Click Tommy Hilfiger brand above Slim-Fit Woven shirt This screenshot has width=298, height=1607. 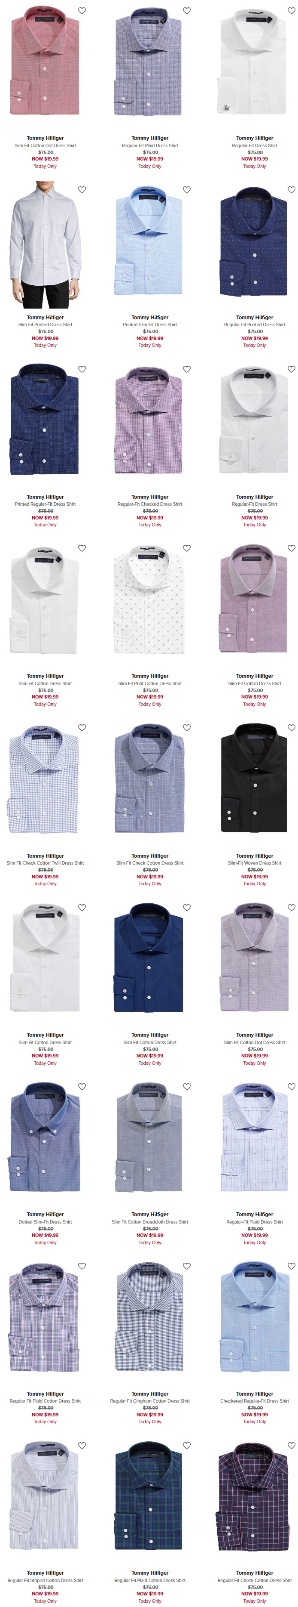(x=255, y=856)
